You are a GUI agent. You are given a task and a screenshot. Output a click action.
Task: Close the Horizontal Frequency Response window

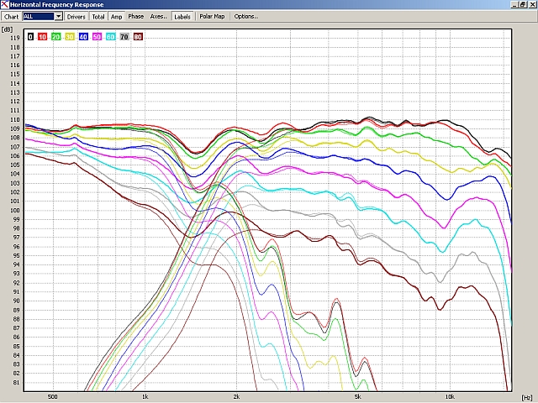[532, 5]
